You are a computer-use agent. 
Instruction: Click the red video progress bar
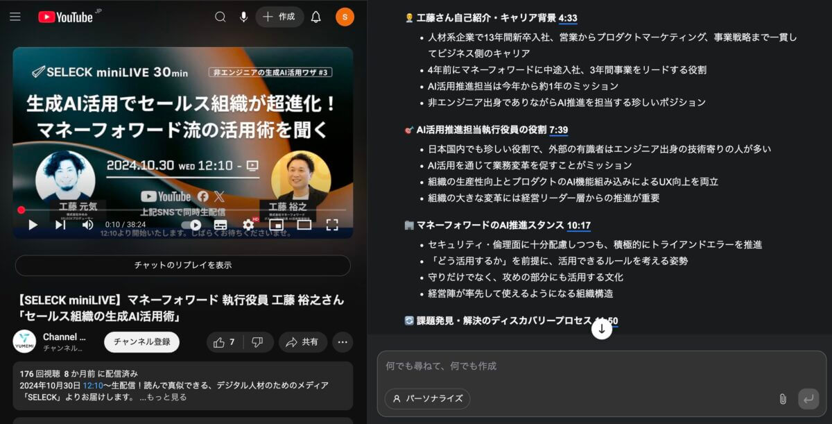click(182, 210)
